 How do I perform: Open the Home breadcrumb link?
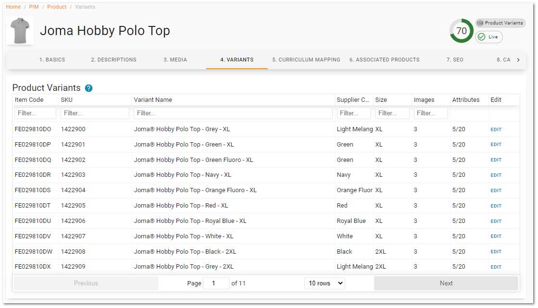[x=13, y=7]
